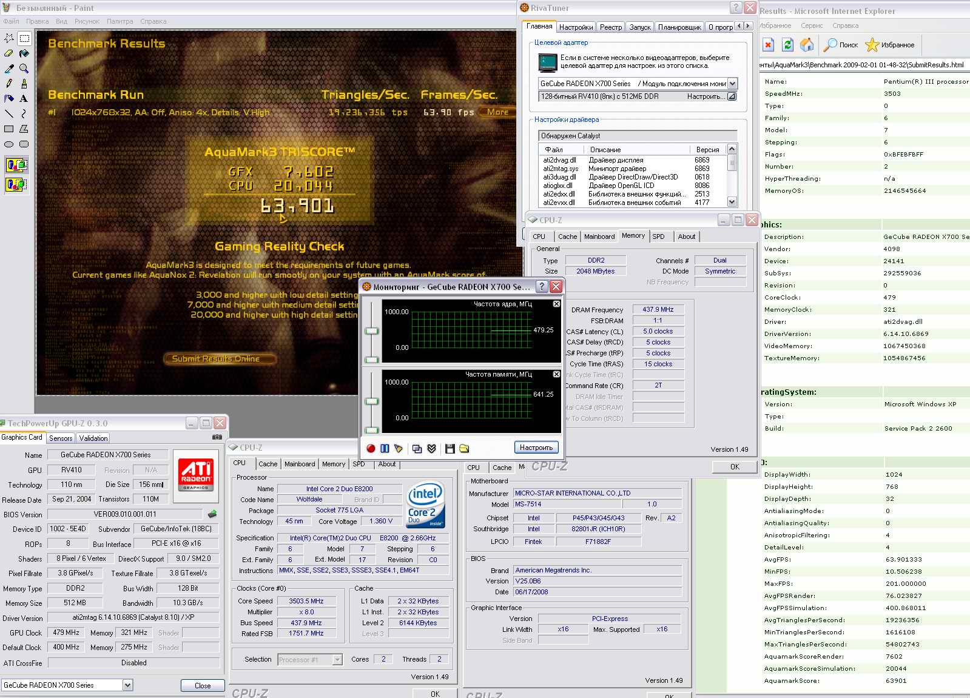
Task: Click the RivaTuner title bar help button
Action: [736, 8]
